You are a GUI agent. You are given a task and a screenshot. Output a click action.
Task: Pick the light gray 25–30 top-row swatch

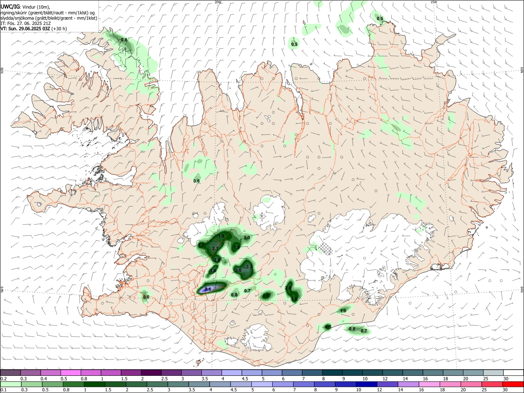point(493,373)
